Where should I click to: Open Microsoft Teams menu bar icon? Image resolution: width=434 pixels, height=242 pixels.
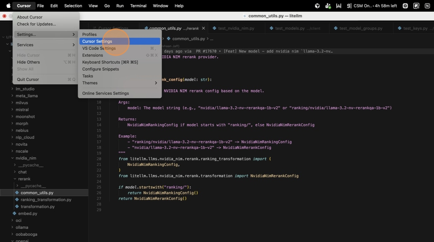pos(328,6)
